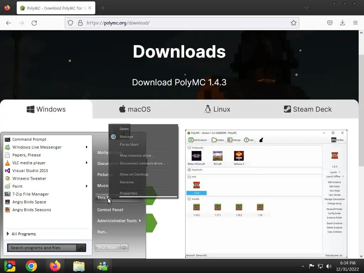Screen dimensions: 364x273
Task: Open File Explorer from the taskbar
Action: click(79, 266)
